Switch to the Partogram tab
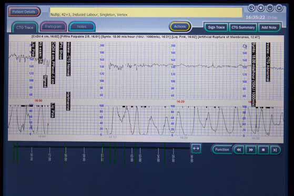 pos(53,27)
